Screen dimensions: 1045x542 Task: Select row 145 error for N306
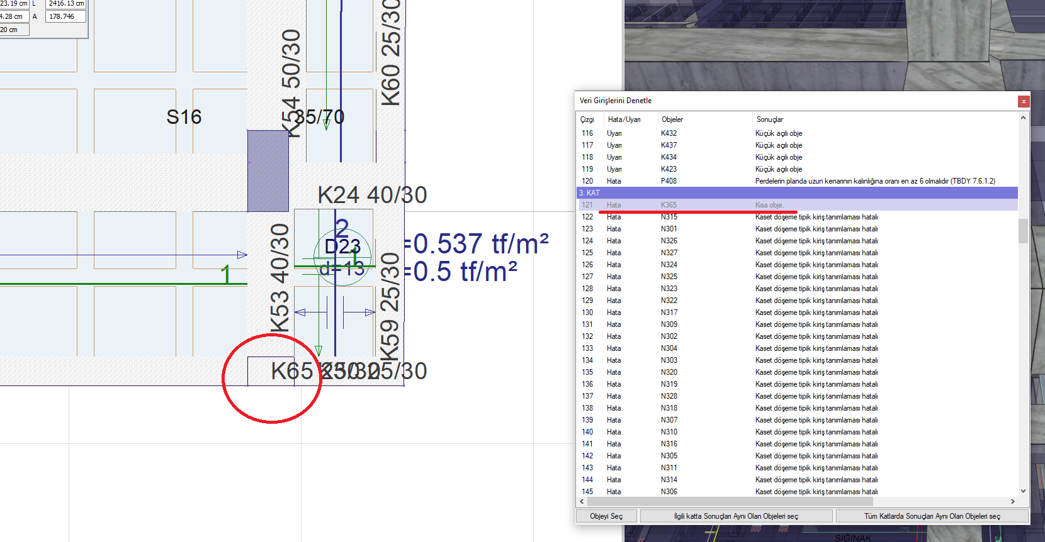[x=669, y=492]
